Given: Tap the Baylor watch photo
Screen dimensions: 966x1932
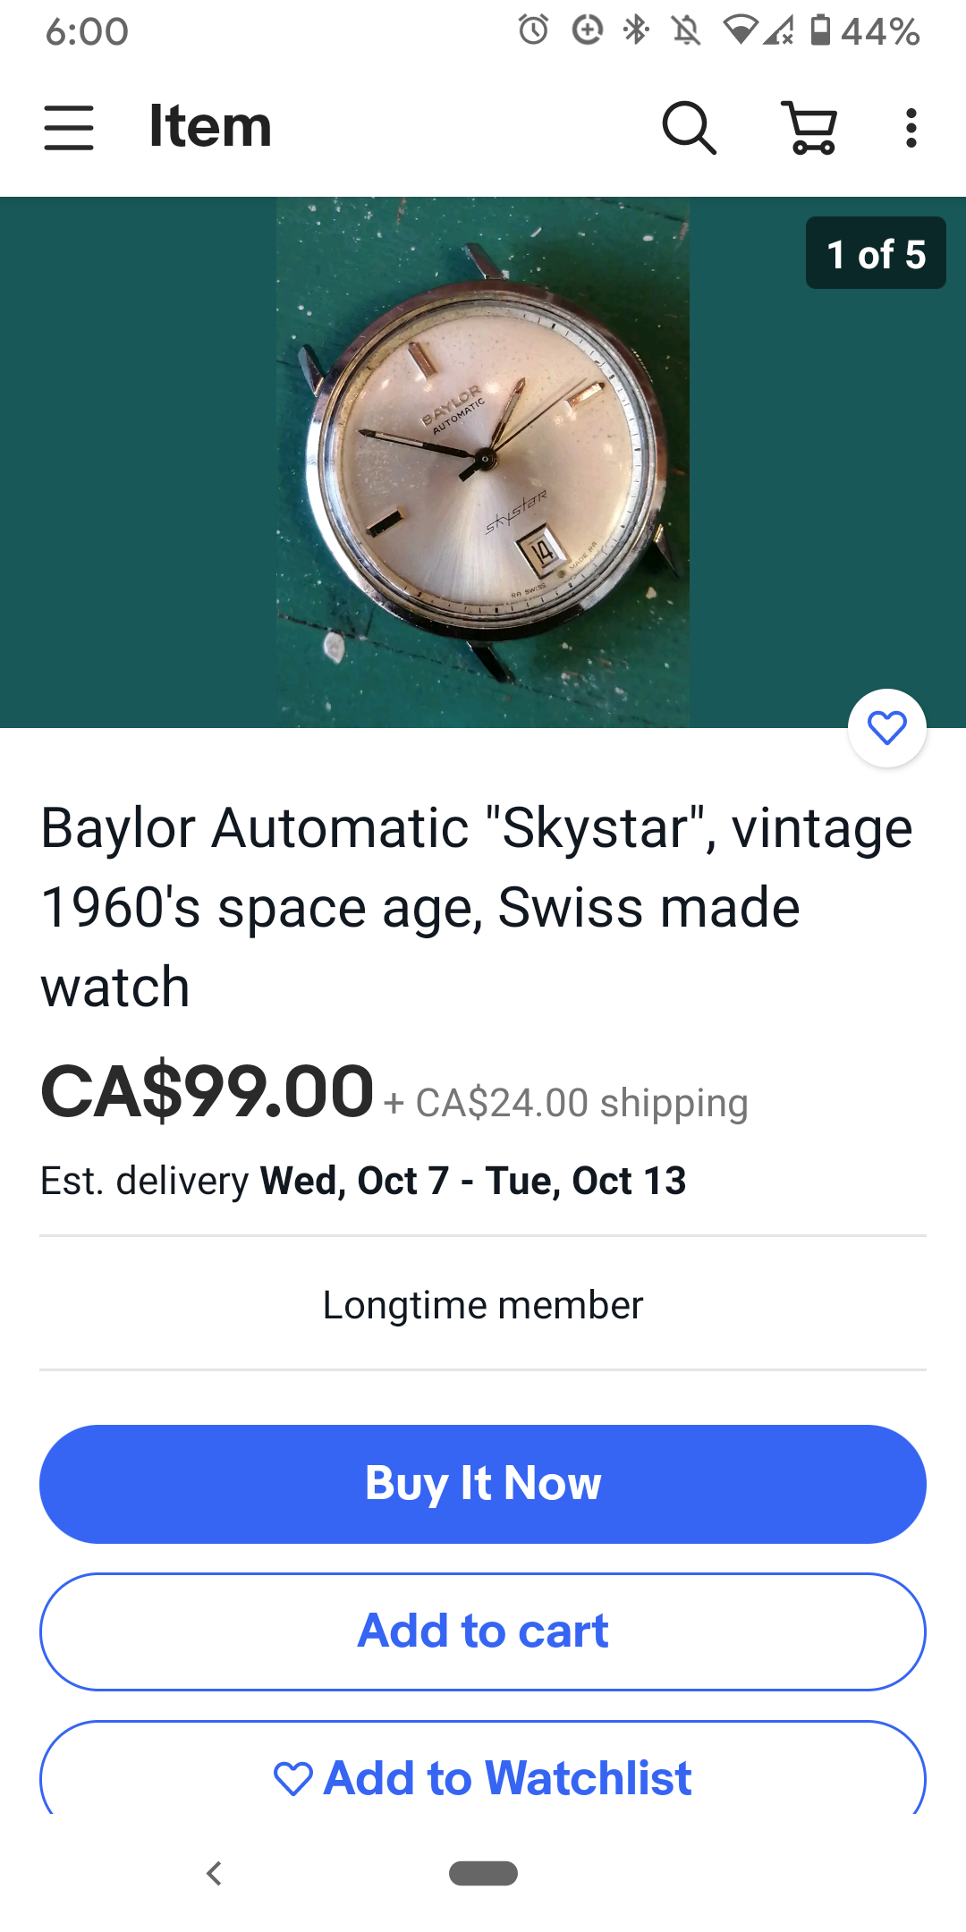Looking at the screenshot, I should coord(483,462).
